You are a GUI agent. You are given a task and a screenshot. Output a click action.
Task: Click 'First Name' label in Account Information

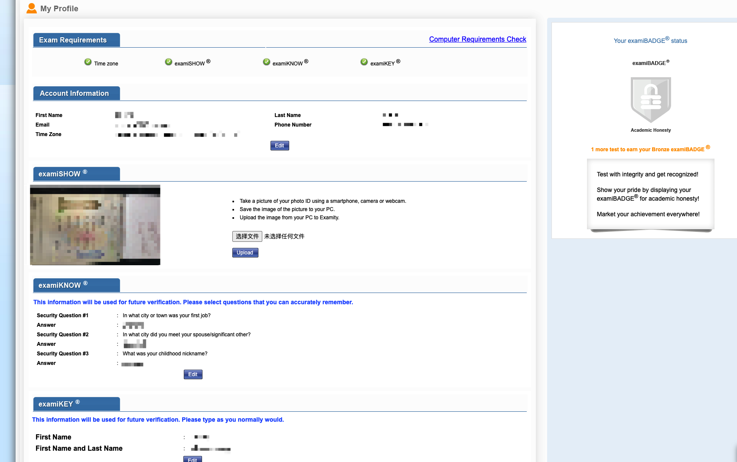[49, 115]
